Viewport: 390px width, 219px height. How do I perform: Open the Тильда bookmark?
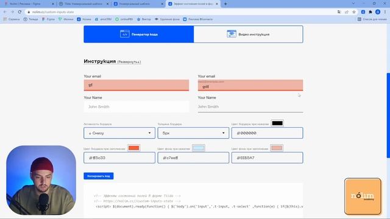[31, 19]
